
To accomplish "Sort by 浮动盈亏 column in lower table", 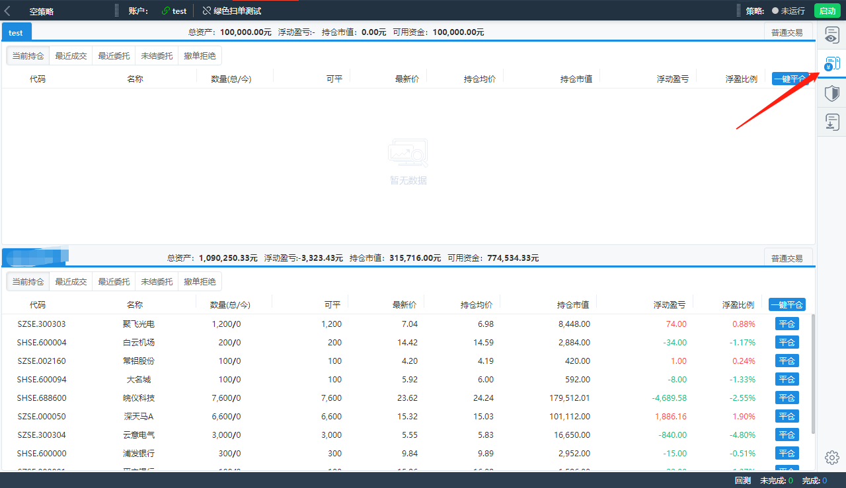I will tap(670, 305).
